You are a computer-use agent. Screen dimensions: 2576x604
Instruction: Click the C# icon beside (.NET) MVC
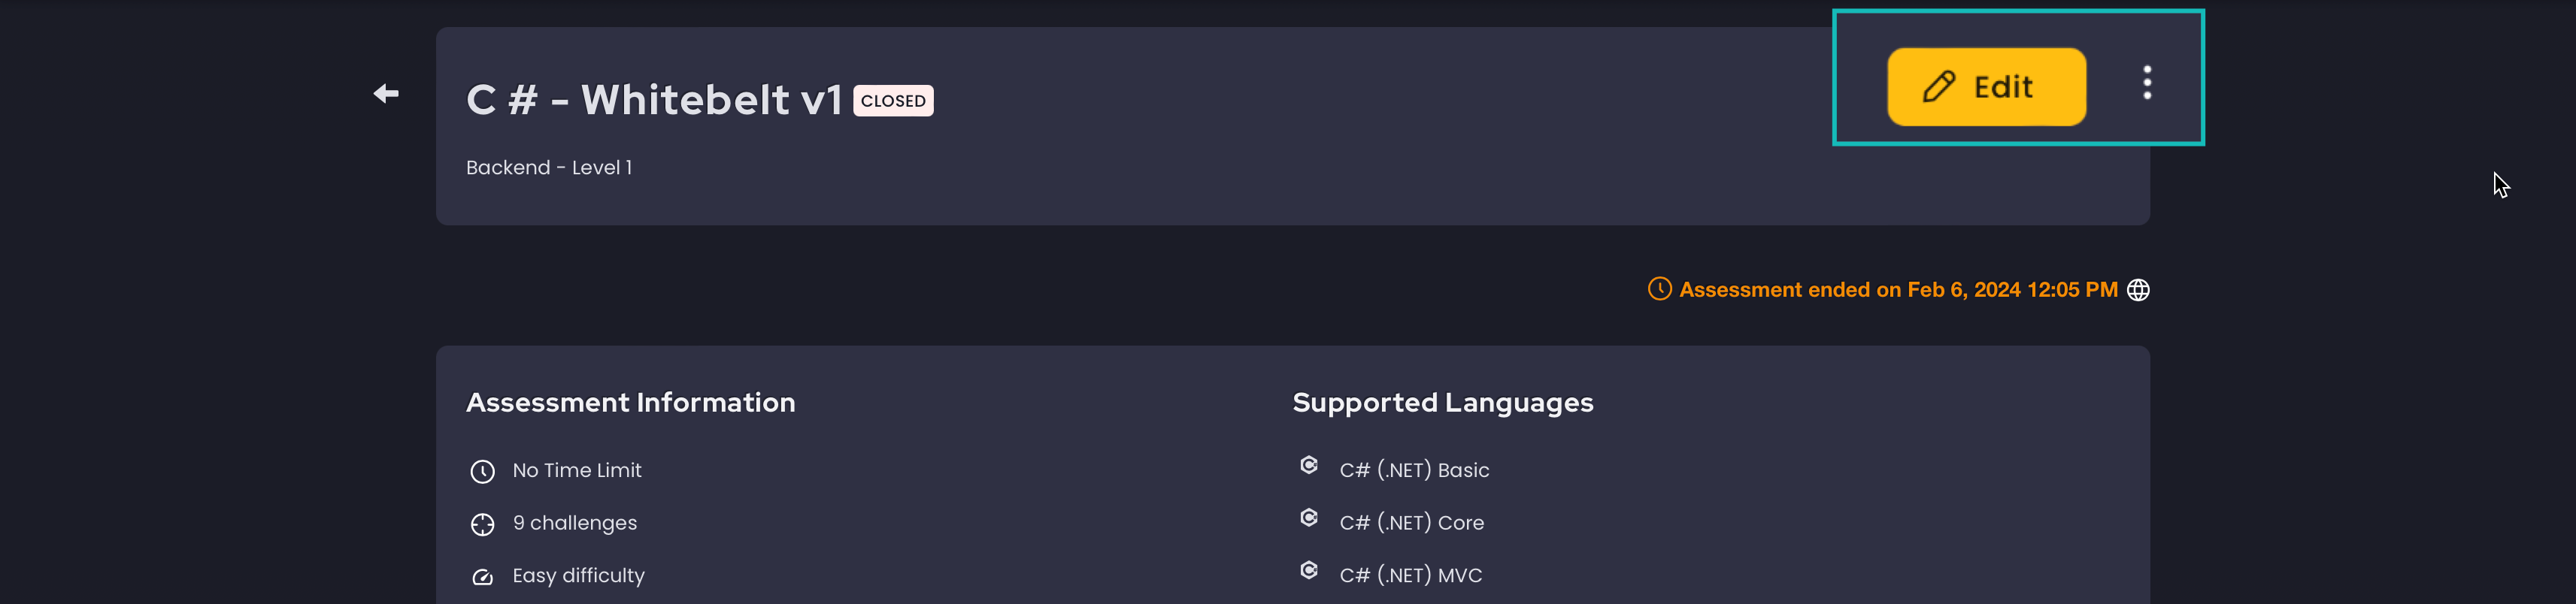pos(1309,570)
